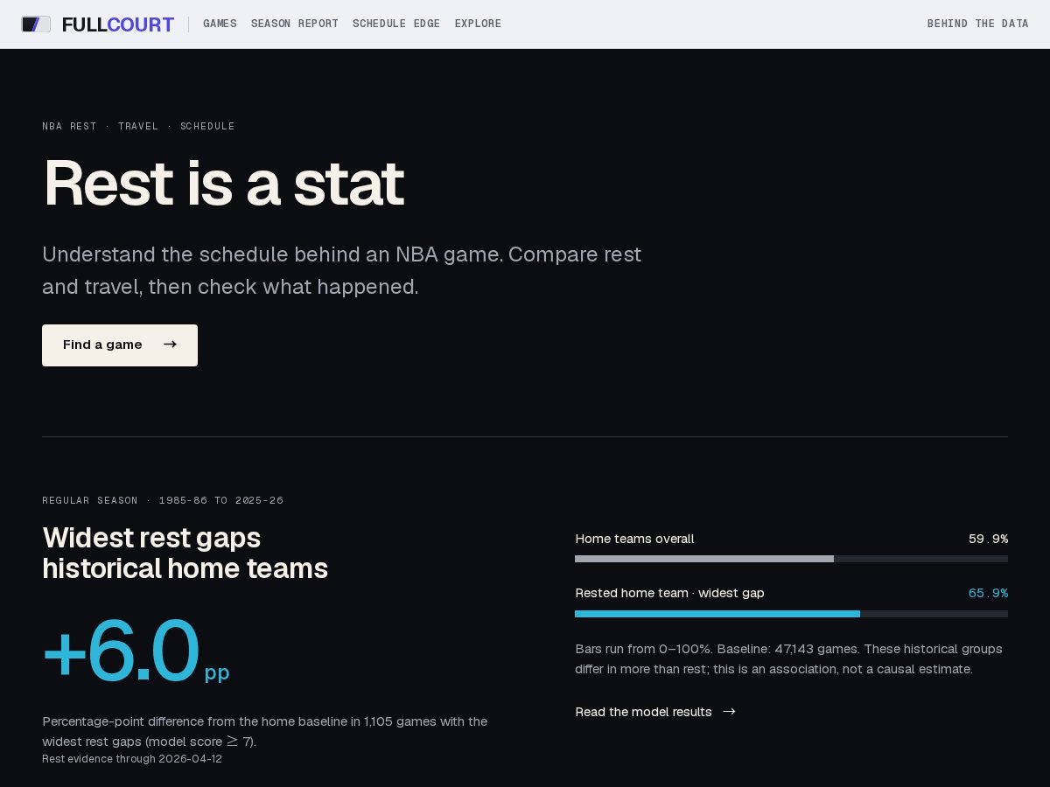Click the arrow beside Read the model results

click(x=729, y=712)
